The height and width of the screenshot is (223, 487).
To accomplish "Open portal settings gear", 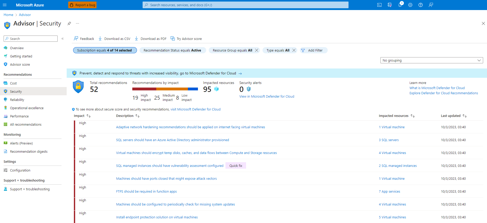I will point(410,5).
